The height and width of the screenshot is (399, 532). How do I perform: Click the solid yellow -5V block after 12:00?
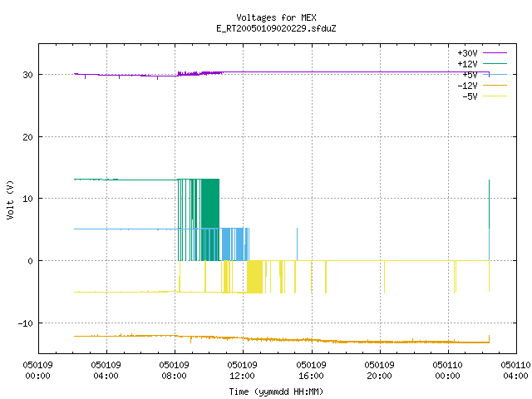pyautogui.click(x=255, y=277)
